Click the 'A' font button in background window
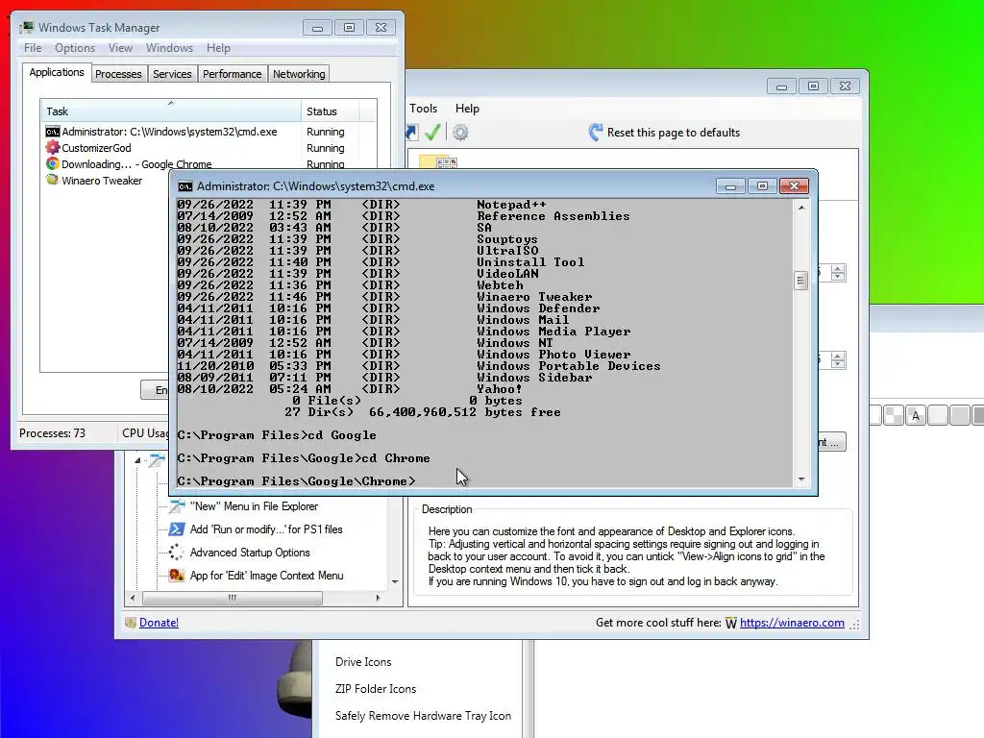This screenshot has width=984, height=738. [916, 415]
